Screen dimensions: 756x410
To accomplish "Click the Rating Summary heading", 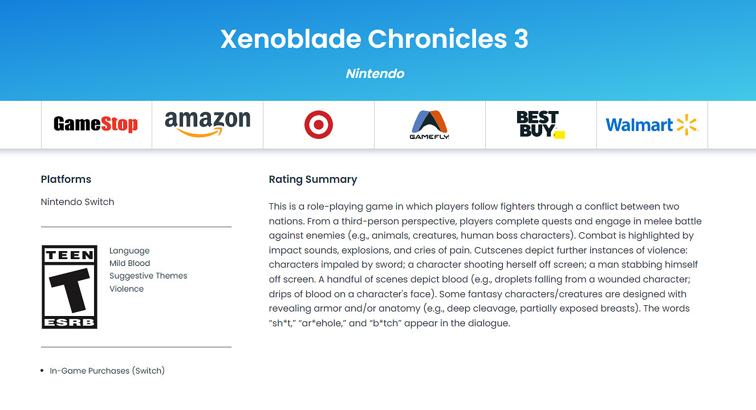I will 313,179.
